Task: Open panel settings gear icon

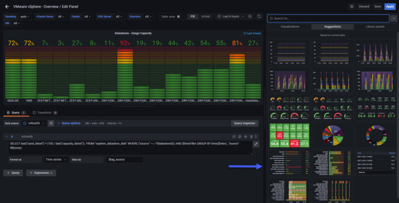Action: [x=352, y=6]
